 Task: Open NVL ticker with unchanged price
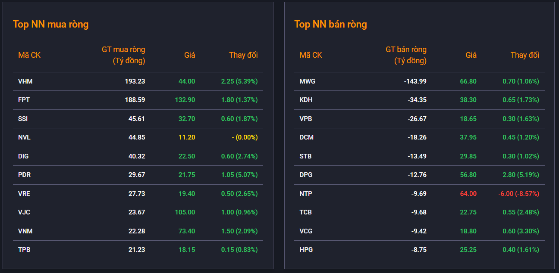[x=24, y=137]
